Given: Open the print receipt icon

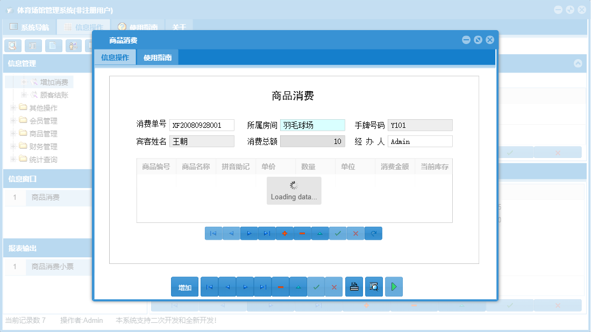Looking at the screenshot, I should pyautogui.click(x=354, y=286).
